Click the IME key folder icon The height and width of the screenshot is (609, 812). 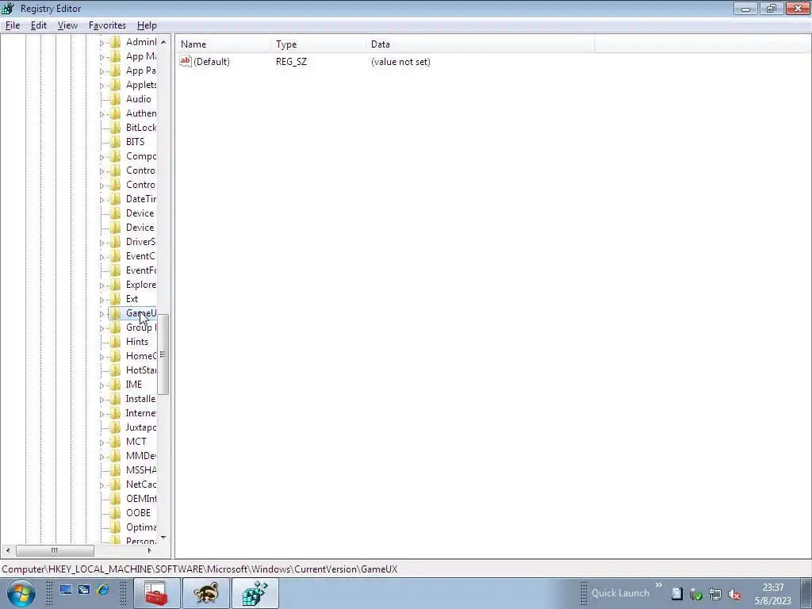coord(116,385)
